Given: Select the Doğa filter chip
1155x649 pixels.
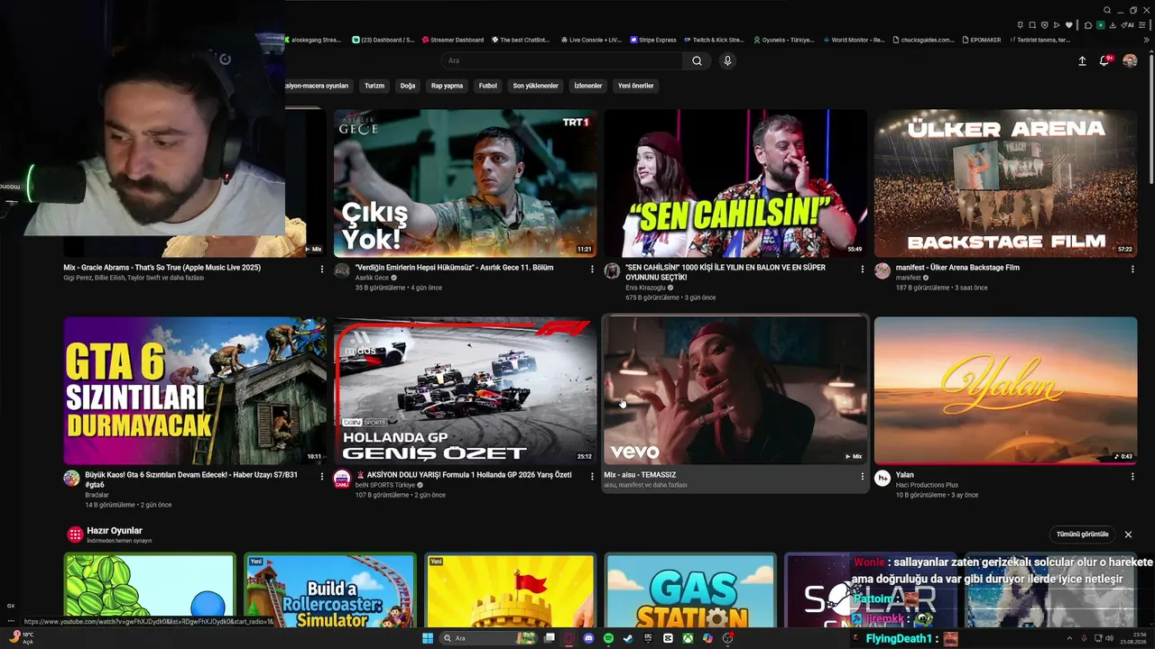Looking at the screenshot, I should (x=408, y=86).
